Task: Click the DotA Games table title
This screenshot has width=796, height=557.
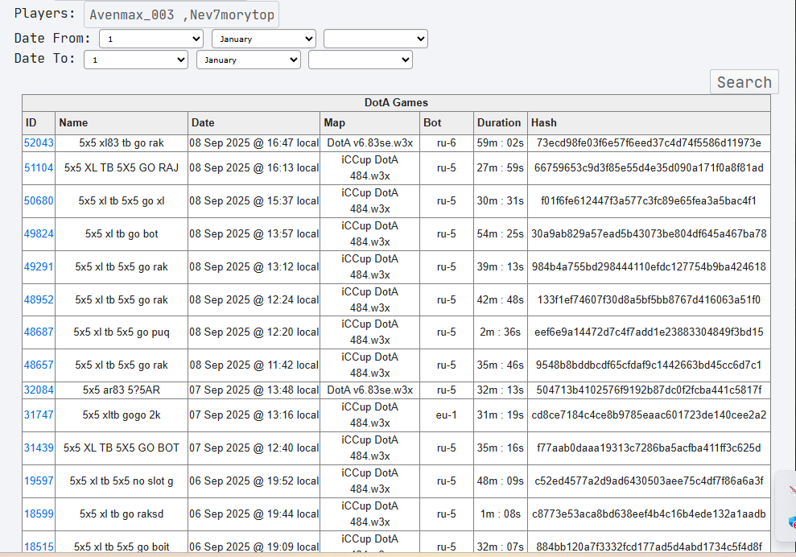Action: pyautogui.click(x=396, y=102)
